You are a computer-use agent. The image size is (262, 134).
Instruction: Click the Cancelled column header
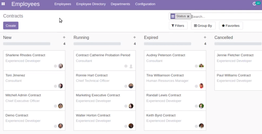coord(223,37)
